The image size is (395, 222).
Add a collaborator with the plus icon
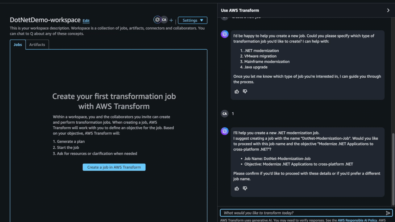[x=171, y=20]
